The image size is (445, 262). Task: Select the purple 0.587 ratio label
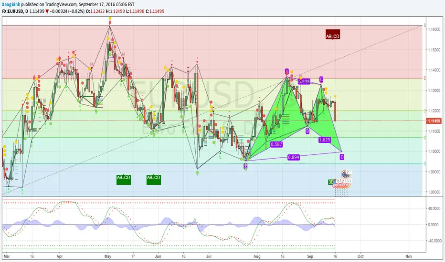click(276, 144)
